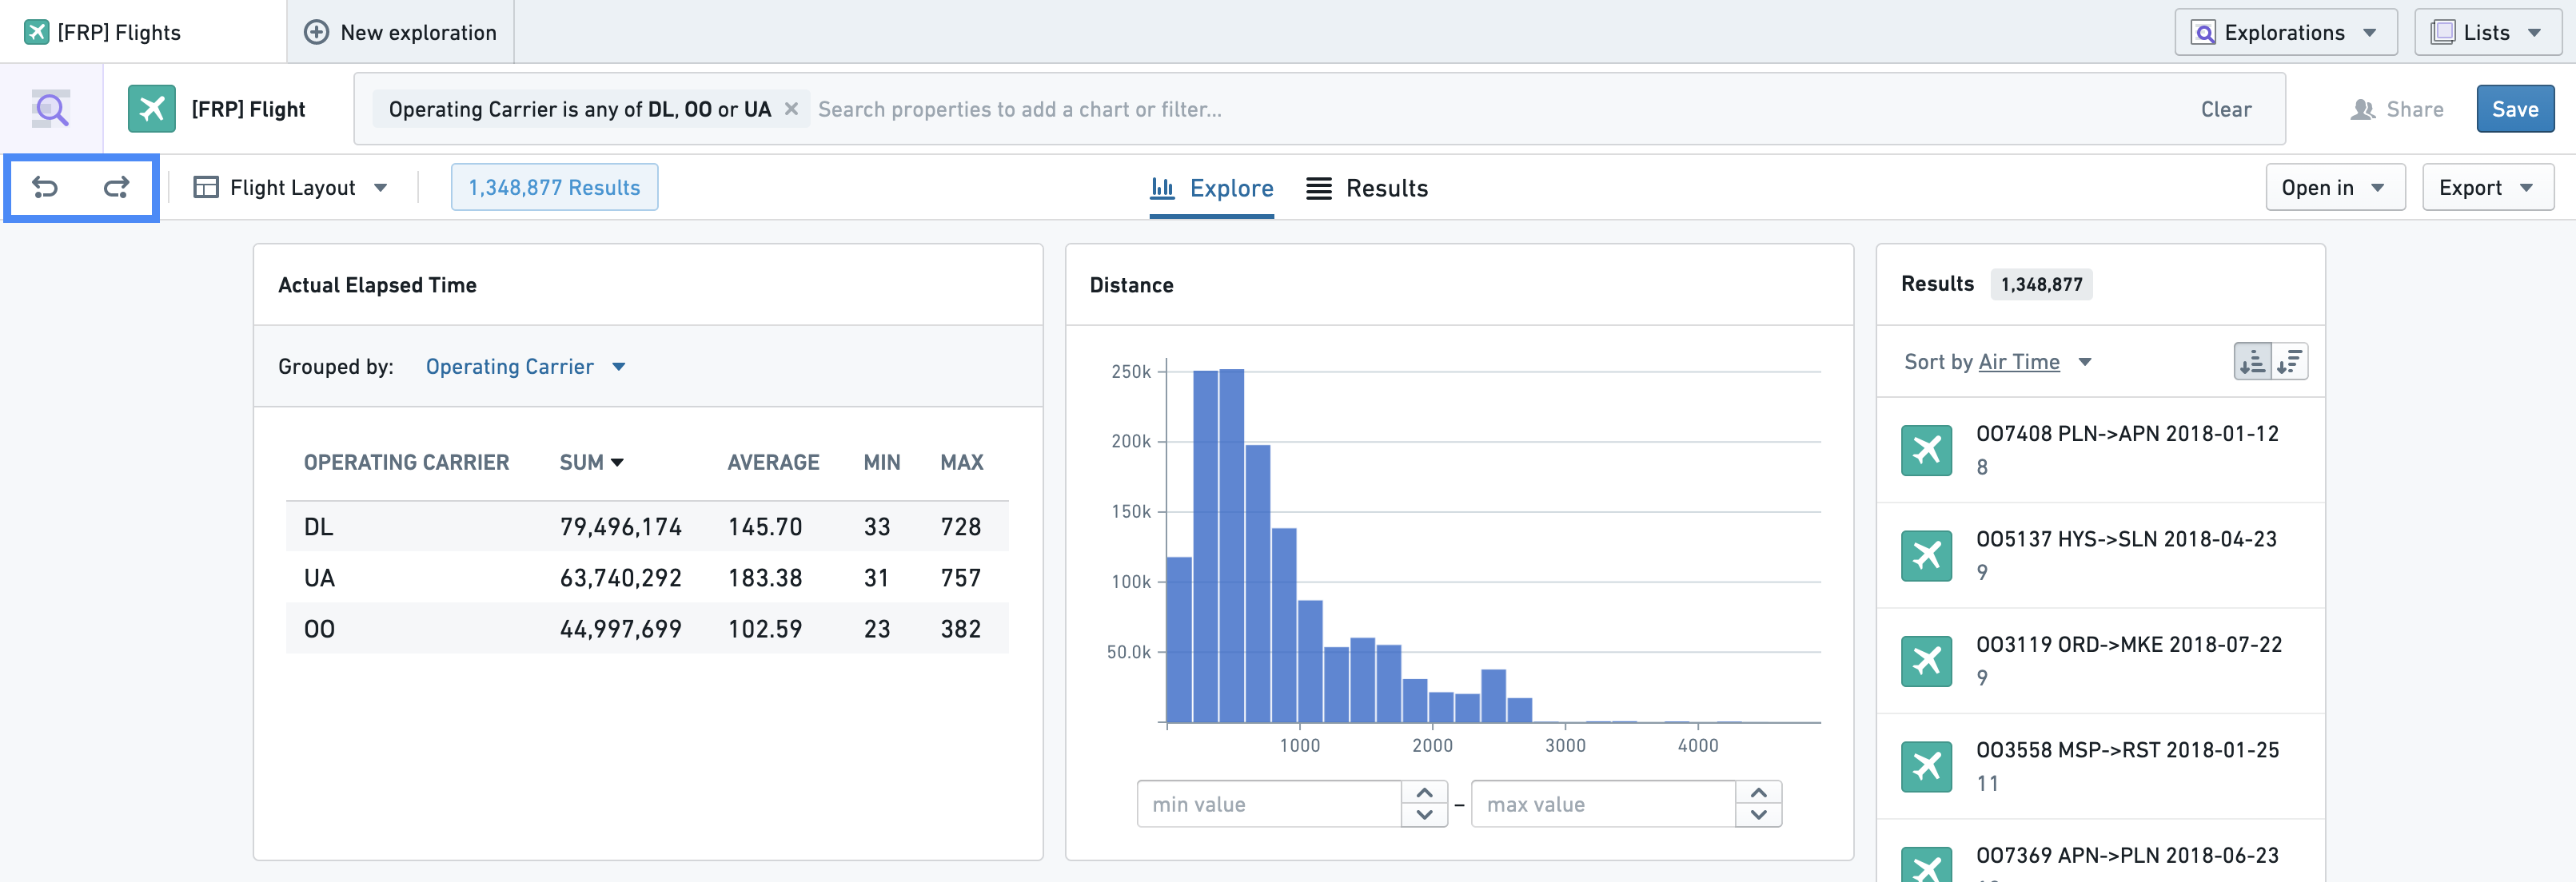Click the max value input field
This screenshot has height=882, width=2576.
click(1603, 804)
